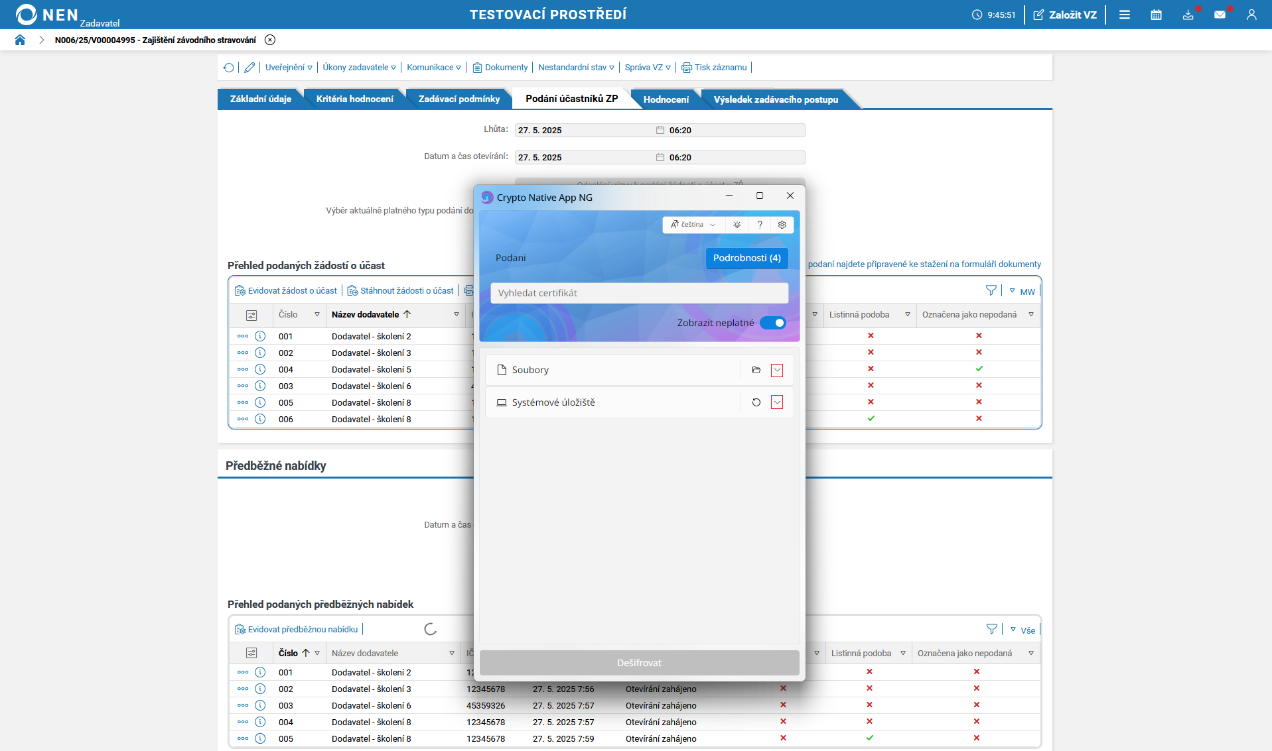Toggle the Zobrazit neplatné switch
The width and height of the screenshot is (1272, 751).
point(773,323)
